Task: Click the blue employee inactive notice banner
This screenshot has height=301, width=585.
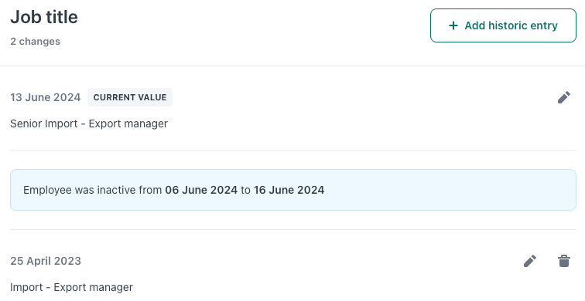Action: [x=293, y=190]
